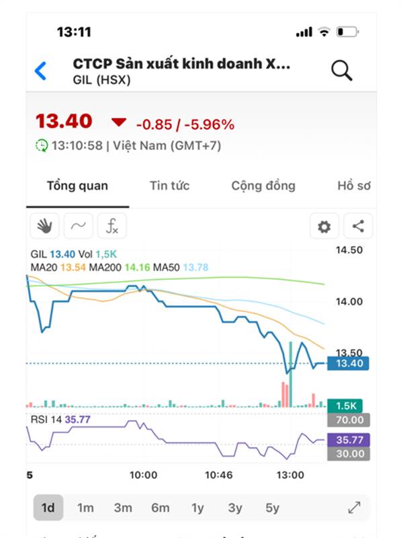Switch to Tin tức tab
This screenshot has width=403, height=538.
coord(169,186)
